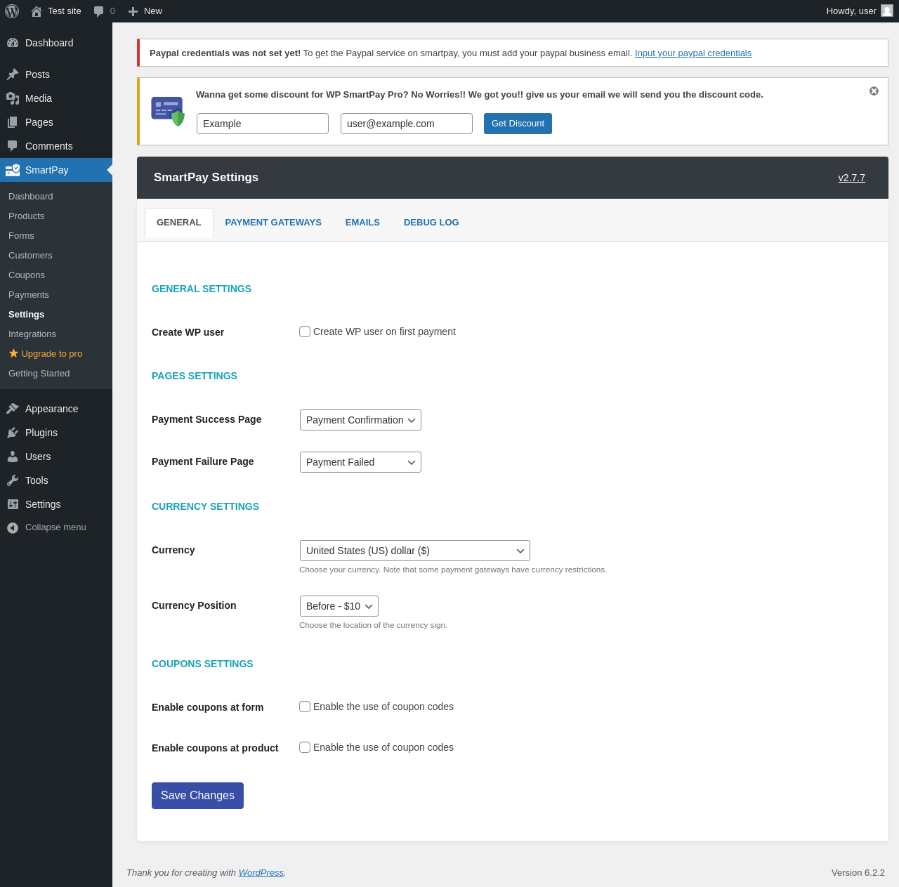Image resolution: width=899 pixels, height=887 pixels.
Task: Switch to the Payment Gateways tab
Action: (x=273, y=223)
